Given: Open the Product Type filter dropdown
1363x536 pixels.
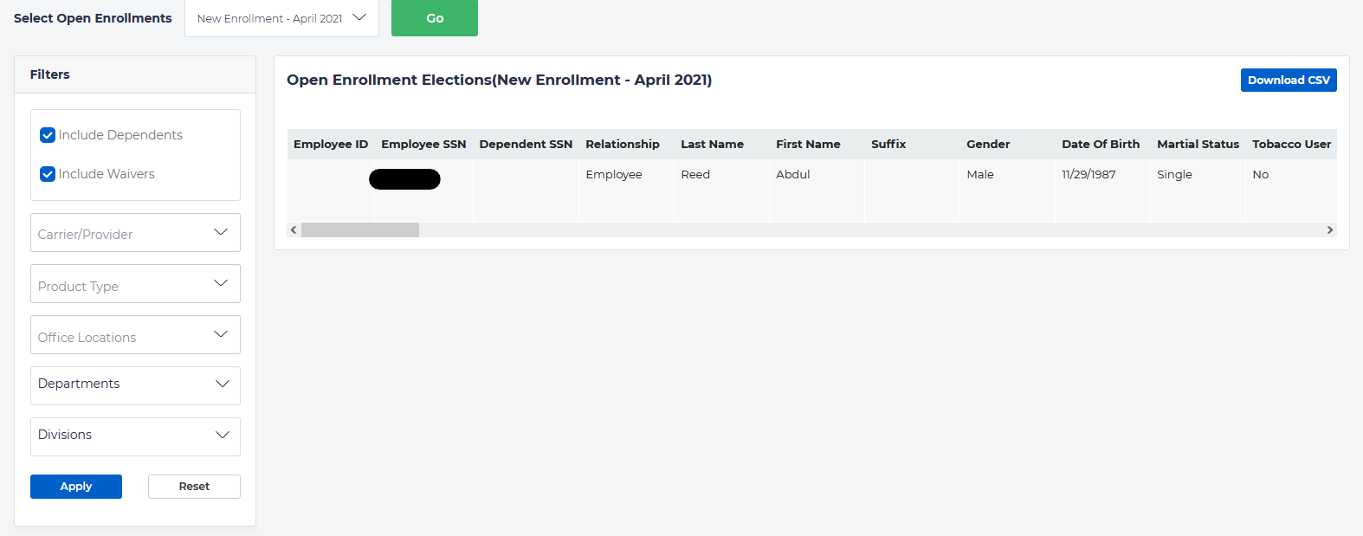Looking at the screenshot, I should click(135, 284).
